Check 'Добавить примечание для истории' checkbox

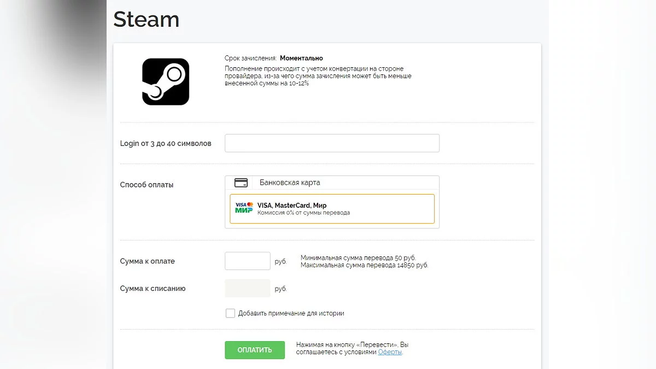point(230,313)
